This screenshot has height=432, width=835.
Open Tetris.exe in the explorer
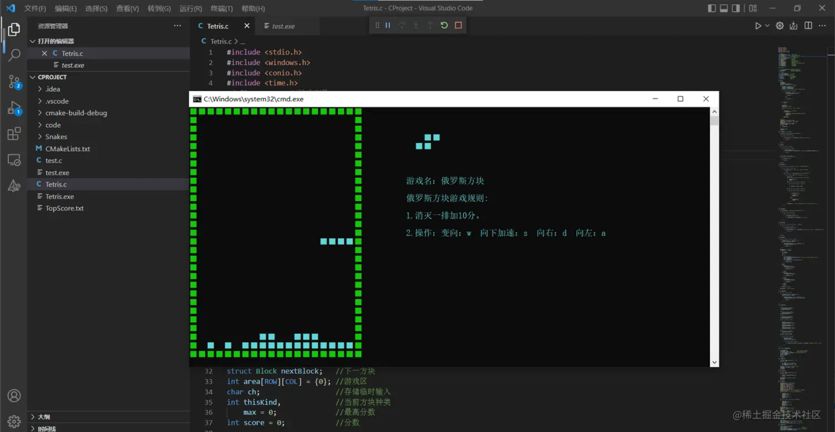pyautogui.click(x=108, y=196)
